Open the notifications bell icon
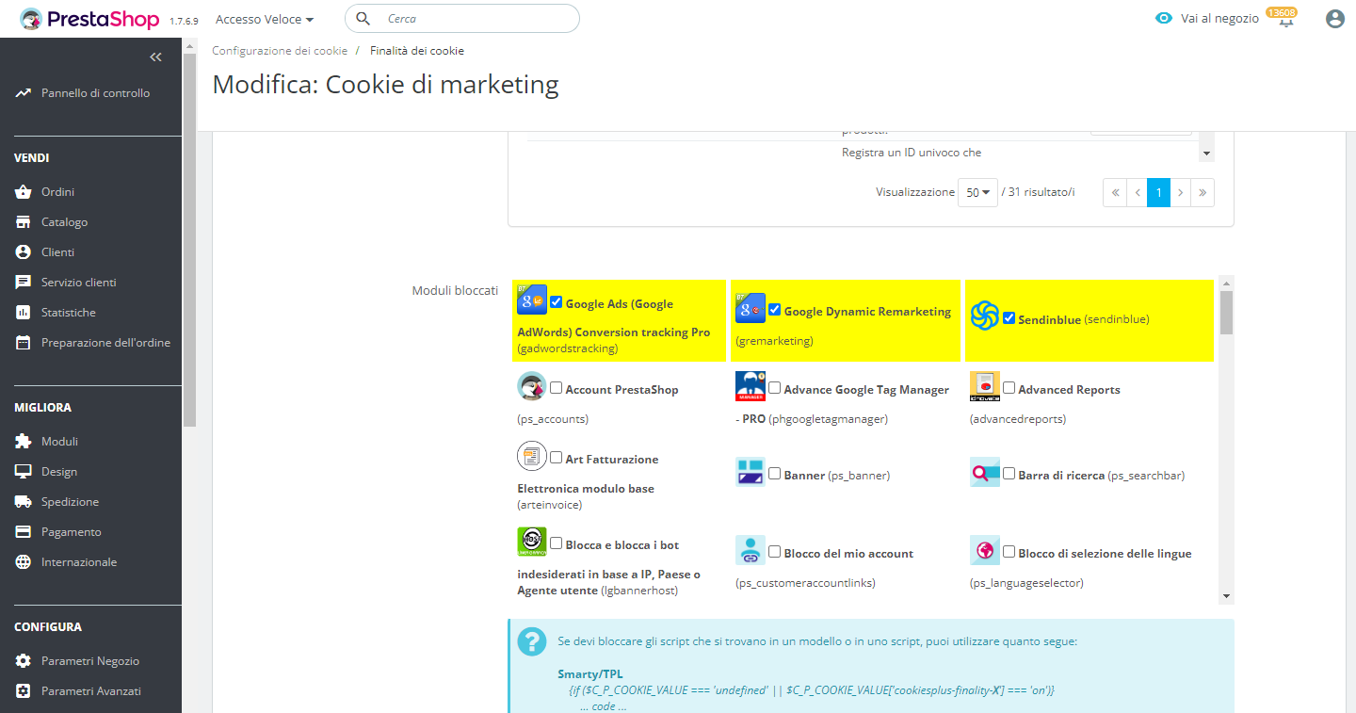 point(1285,20)
